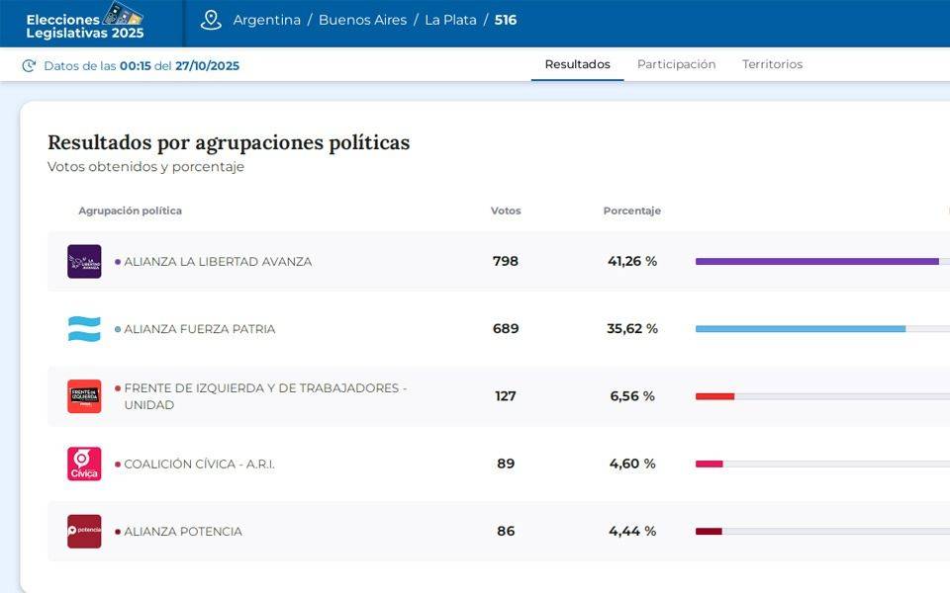
Task: Select the ALIANZA LA LIBERTAD AVANZA row label
Action: (x=217, y=262)
